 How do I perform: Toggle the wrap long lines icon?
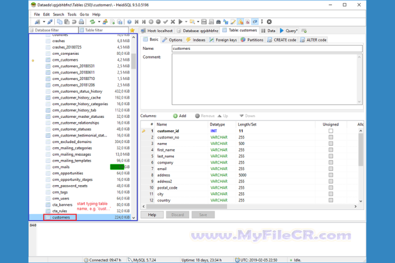(255, 22)
